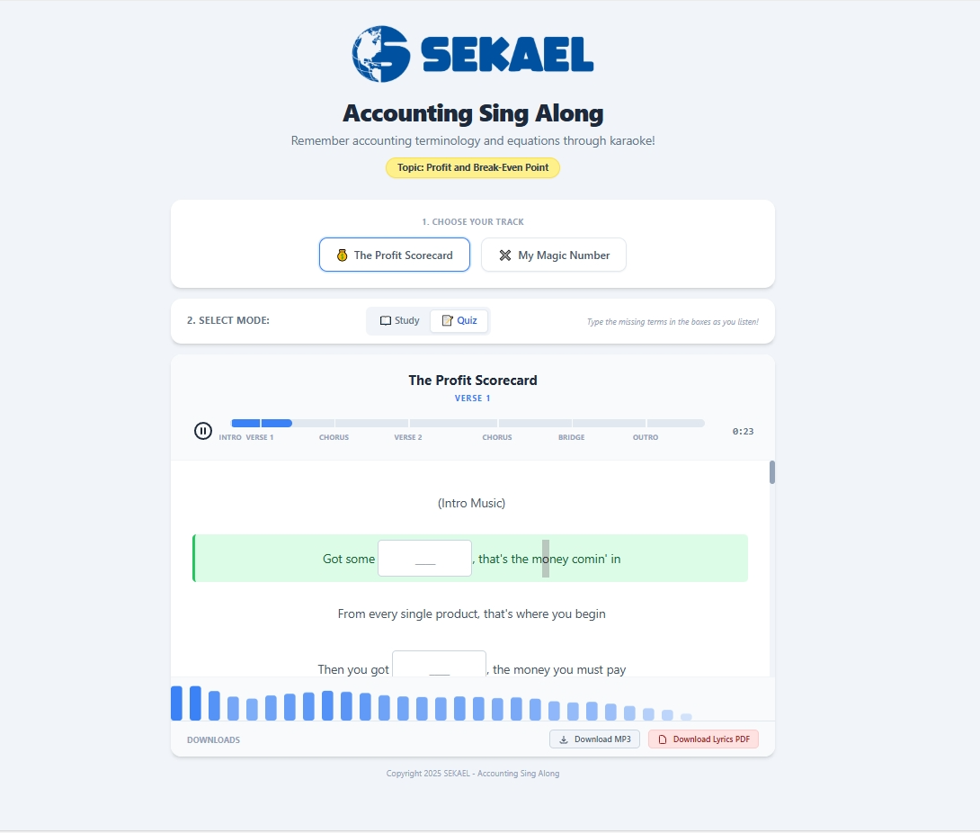Click the song progress bar
980x833 pixels.
[x=468, y=423]
